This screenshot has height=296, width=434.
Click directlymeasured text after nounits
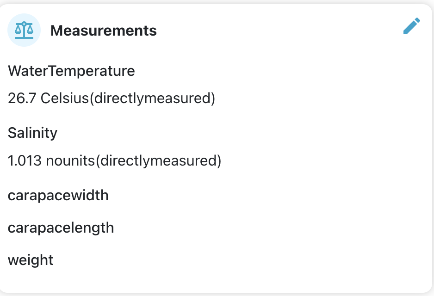pyautogui.click(x=158, y=161)
